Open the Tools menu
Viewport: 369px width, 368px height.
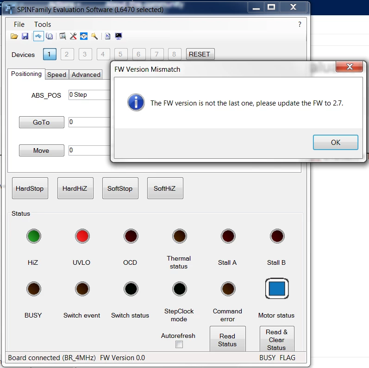pyautogui.click(x=43, y=25)
